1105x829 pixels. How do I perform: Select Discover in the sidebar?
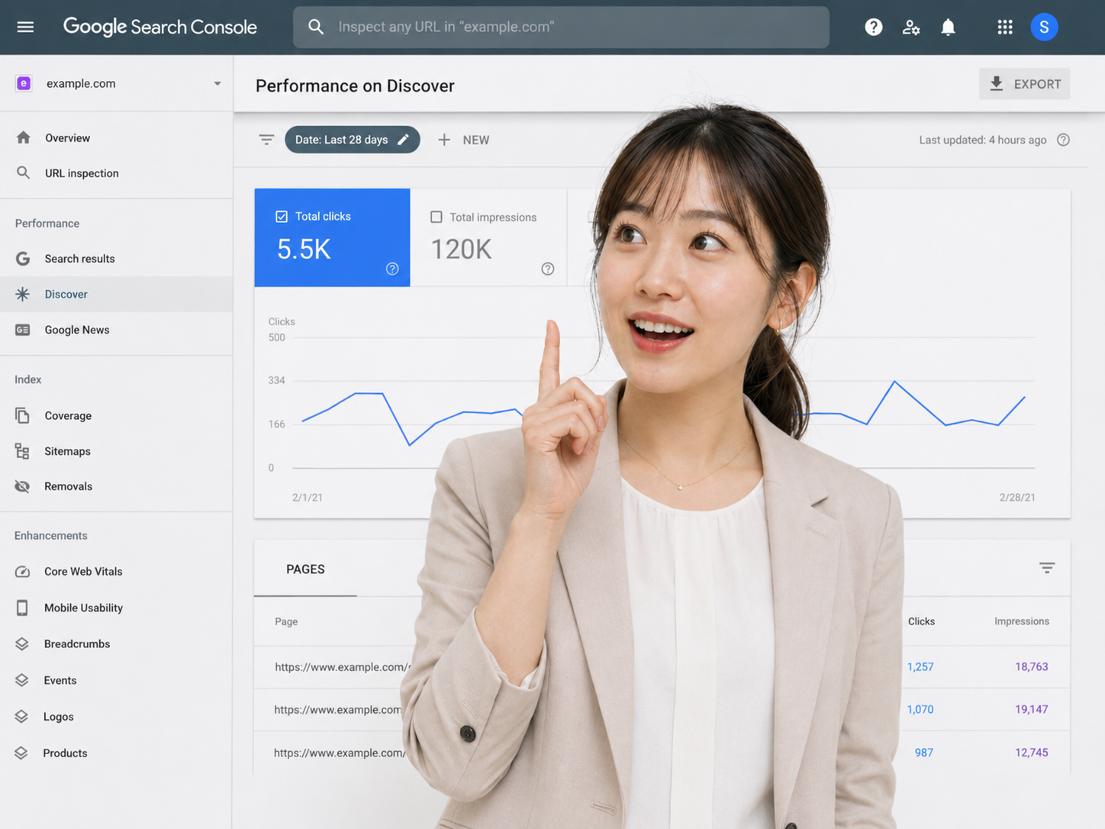(116, 294)
